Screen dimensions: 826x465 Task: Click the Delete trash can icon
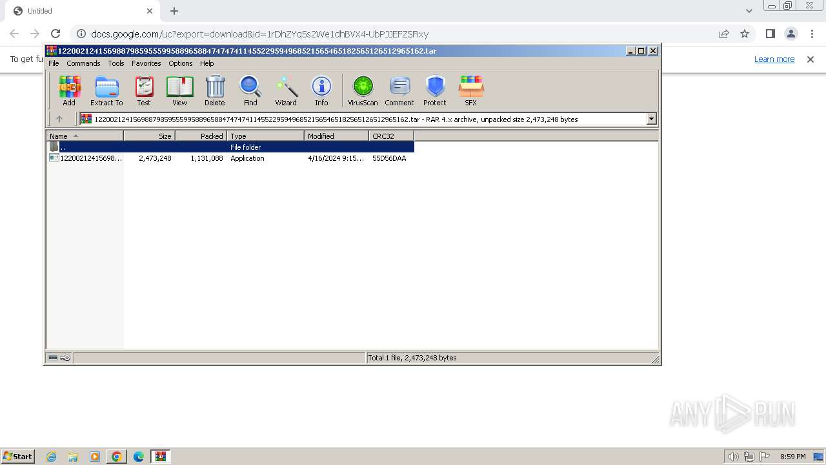[x=215, y=90]
